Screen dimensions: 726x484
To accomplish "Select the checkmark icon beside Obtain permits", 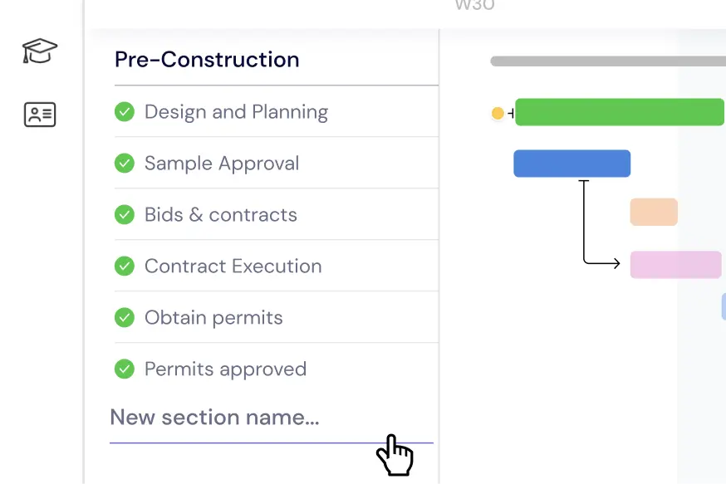I will 125,317.
